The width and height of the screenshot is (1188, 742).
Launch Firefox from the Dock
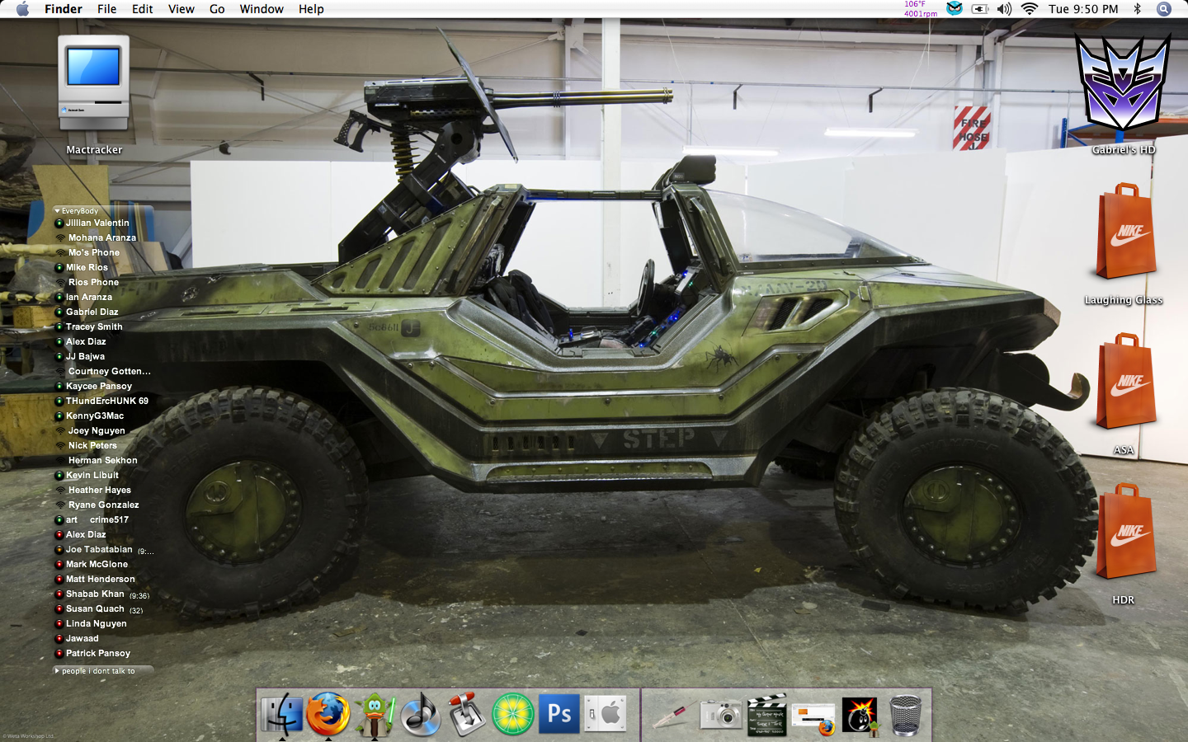coord(328,714)
